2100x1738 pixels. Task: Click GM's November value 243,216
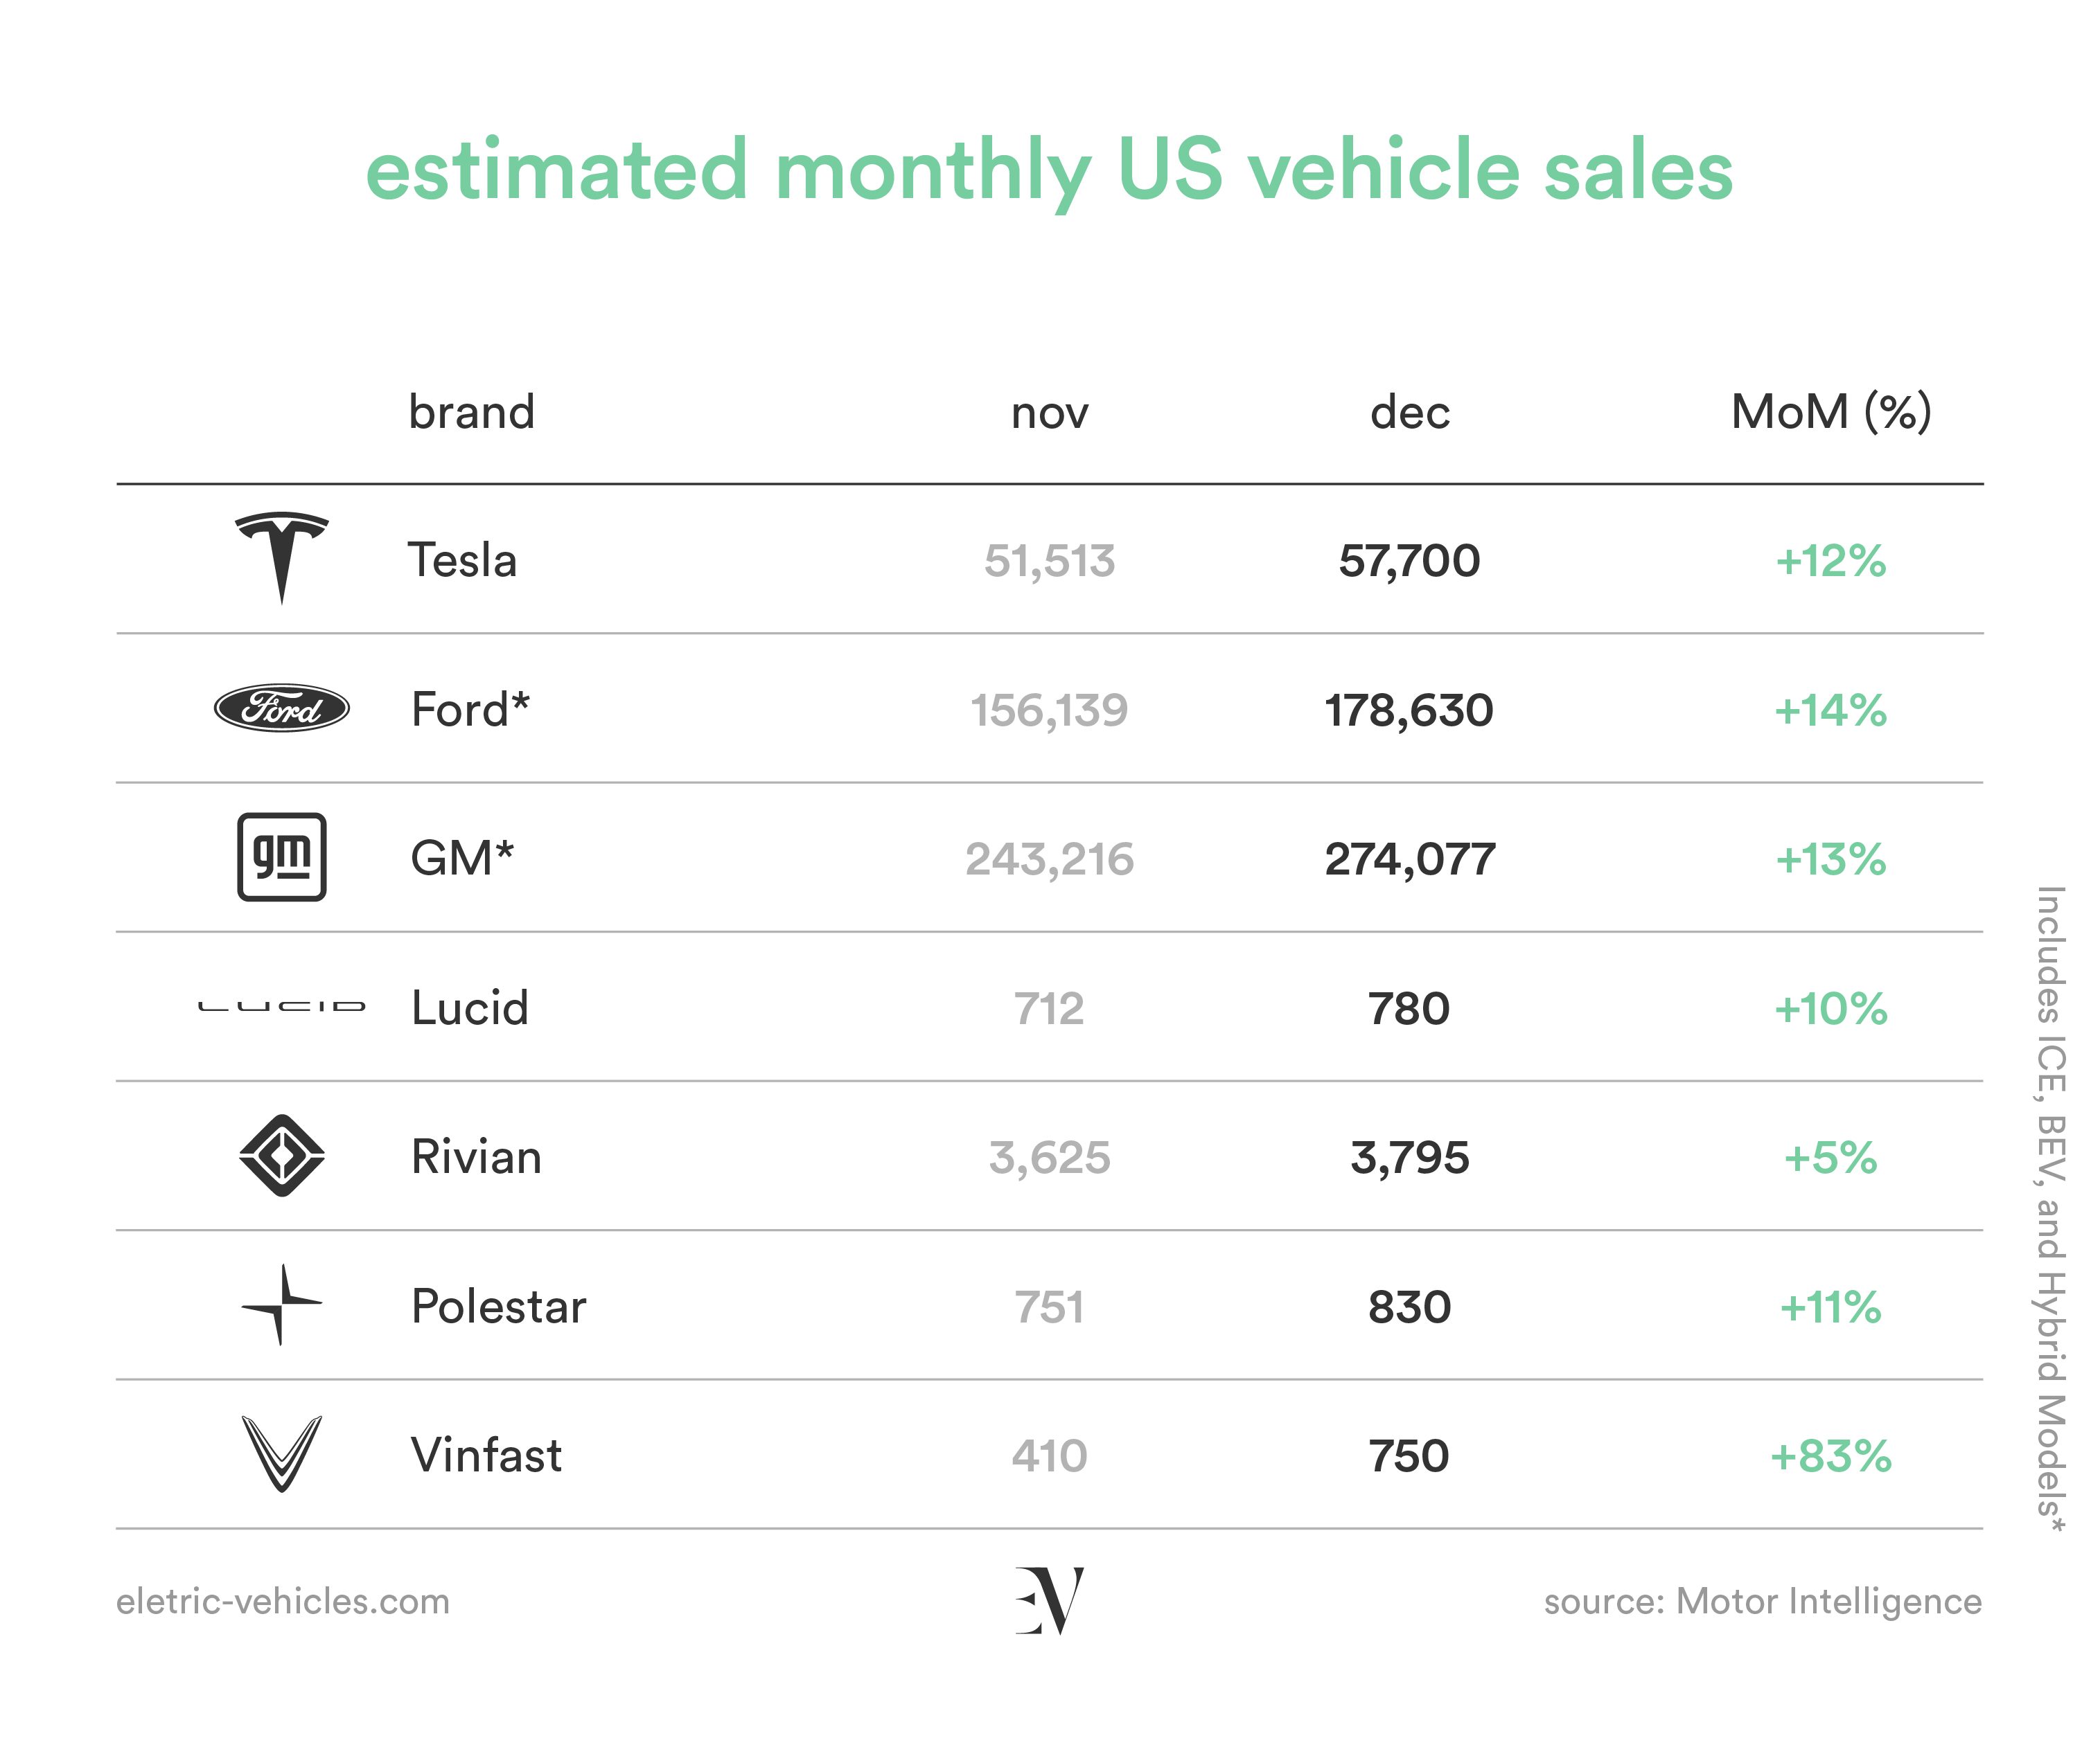1049,859
